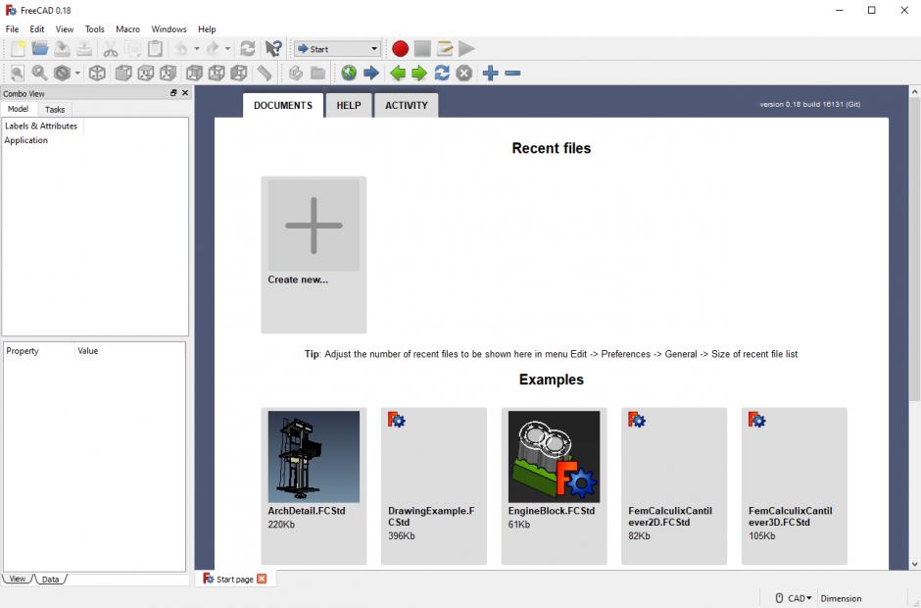Switch to the HELP tab
Viewport: 921px width, 608px height.
coord(349,105)
